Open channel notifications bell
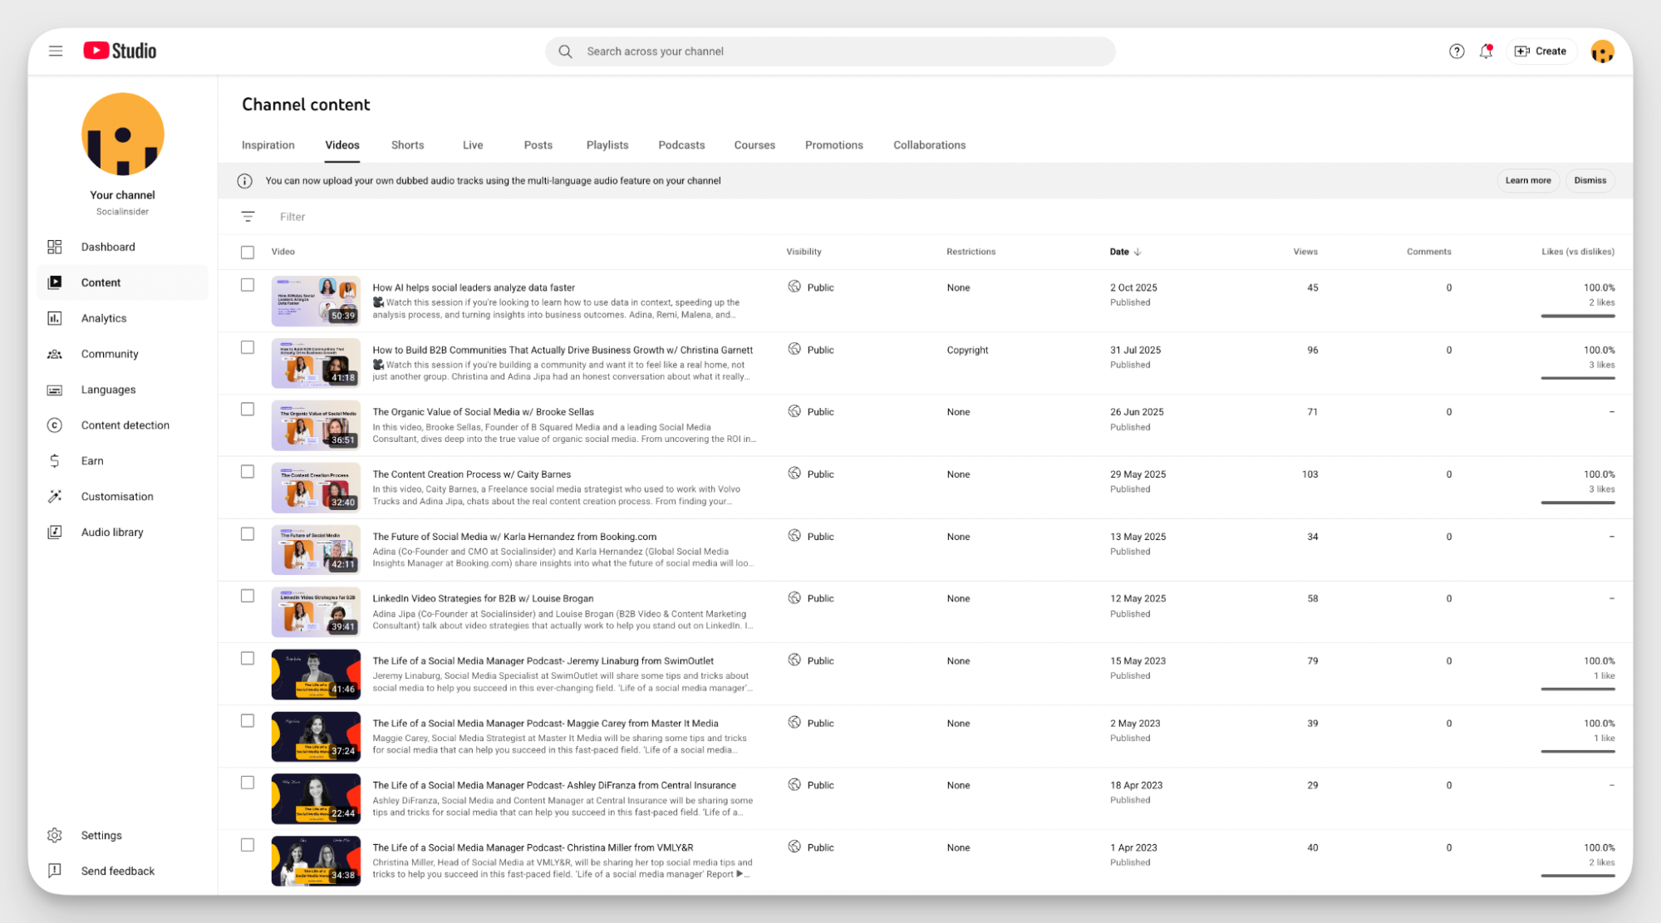The image size is (1661, 923). pyautogui.click(x=1486, y=51)
